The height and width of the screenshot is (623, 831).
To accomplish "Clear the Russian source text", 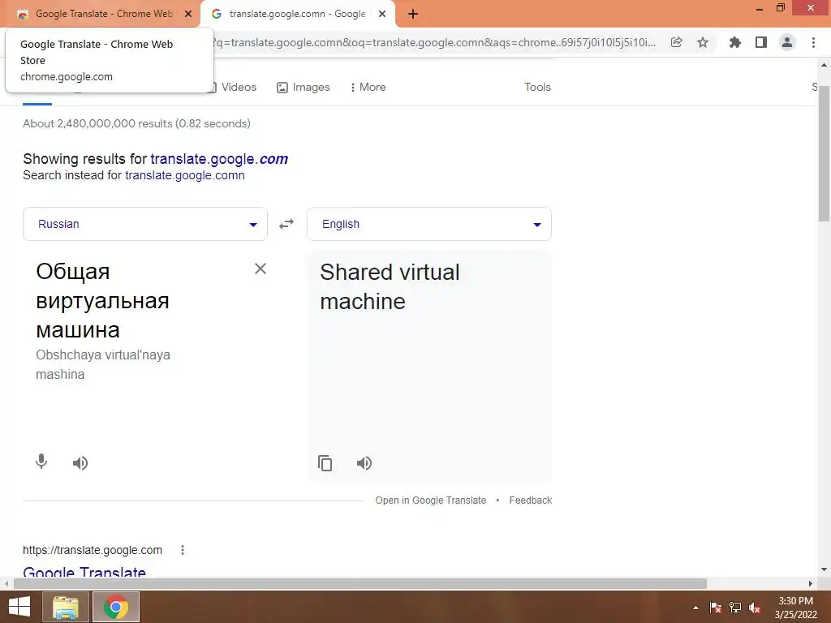I will (260, 269).
